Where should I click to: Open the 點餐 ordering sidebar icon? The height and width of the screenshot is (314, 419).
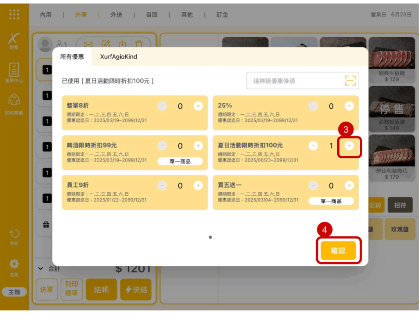coord(14,41)
